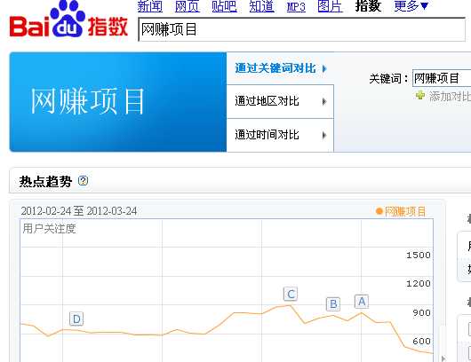Focus the 关键词 input field
The height and width of the screenshot is (362, 471).
[442, 78]
